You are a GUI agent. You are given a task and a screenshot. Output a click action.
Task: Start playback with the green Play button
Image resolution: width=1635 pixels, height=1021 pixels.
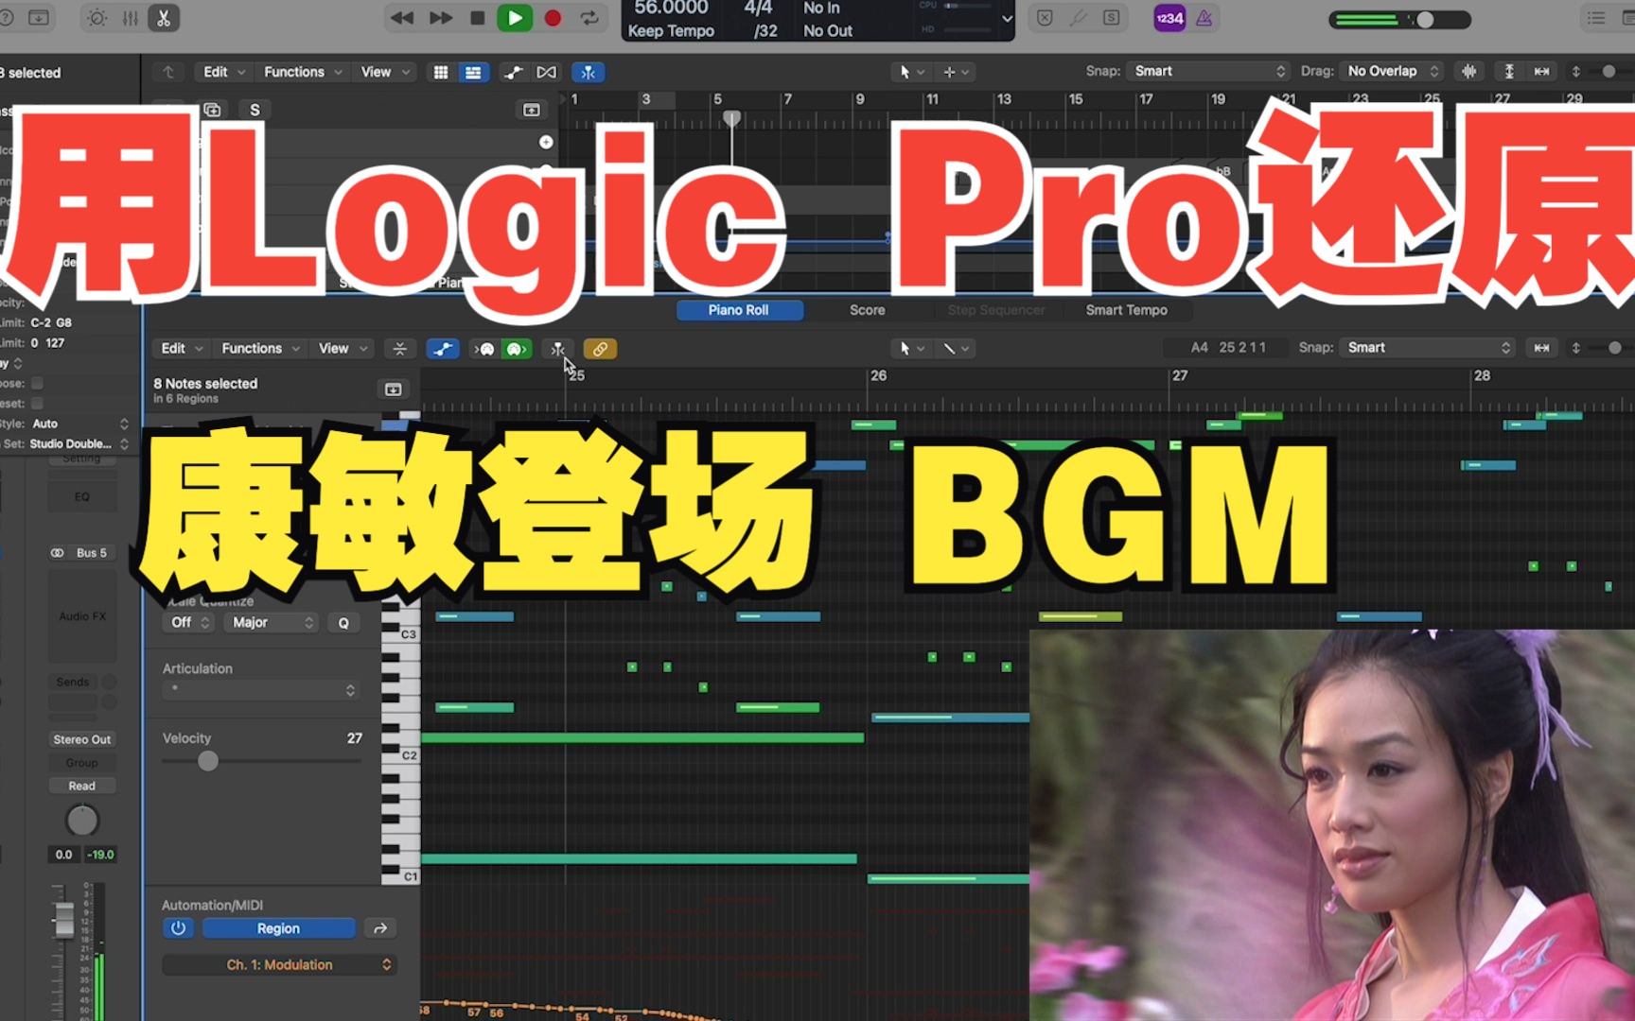[515, 18]
